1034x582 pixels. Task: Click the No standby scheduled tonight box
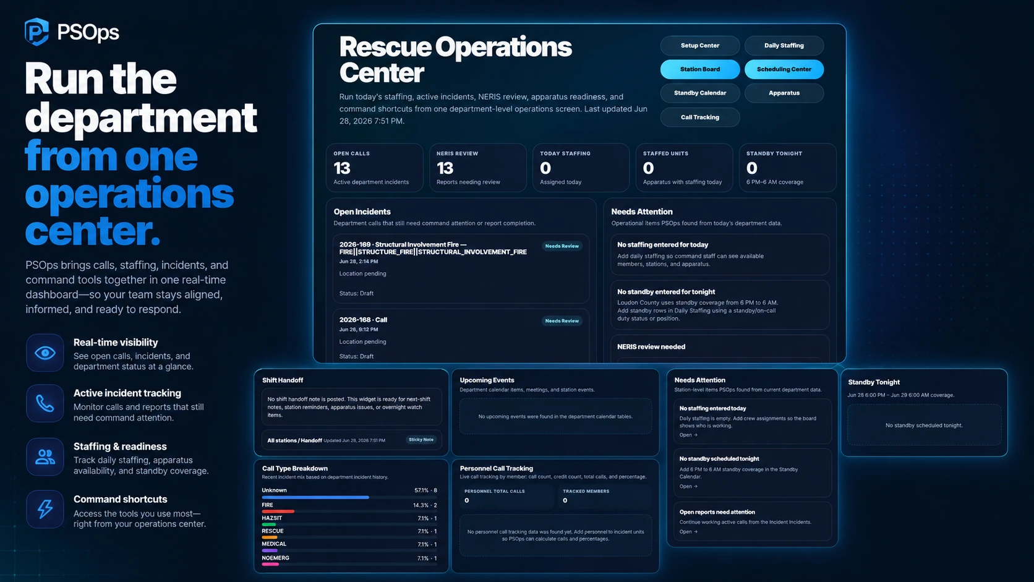click(924, 425)
